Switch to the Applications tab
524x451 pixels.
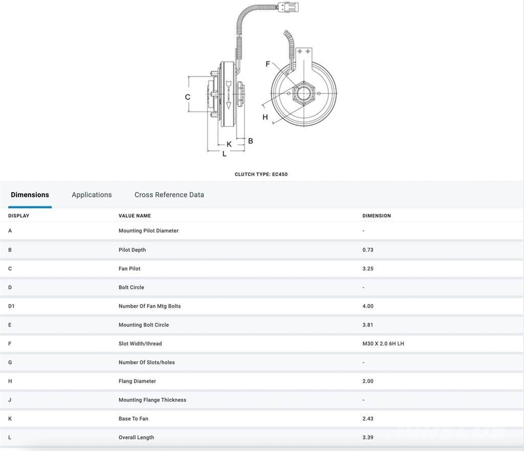(92, 195)
